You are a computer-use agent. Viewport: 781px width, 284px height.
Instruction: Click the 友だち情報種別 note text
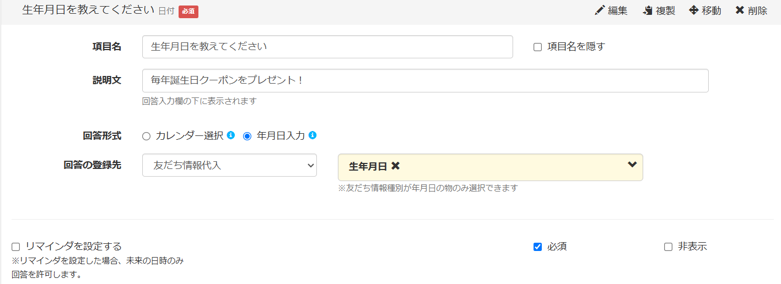click(x=428, y=188)
